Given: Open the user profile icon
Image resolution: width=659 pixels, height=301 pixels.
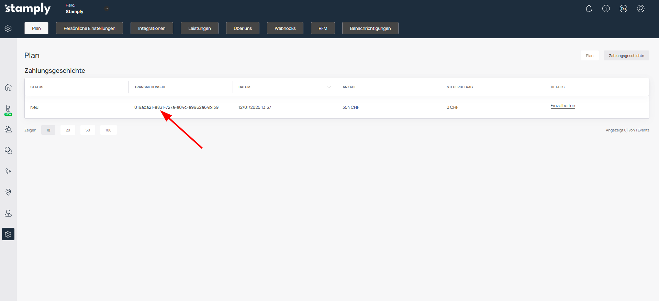Looking at the screenshot, I should (640, 9).
